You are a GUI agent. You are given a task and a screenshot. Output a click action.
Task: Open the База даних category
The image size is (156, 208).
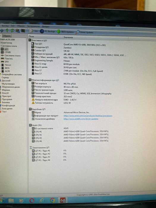click(x=7, y=109)
